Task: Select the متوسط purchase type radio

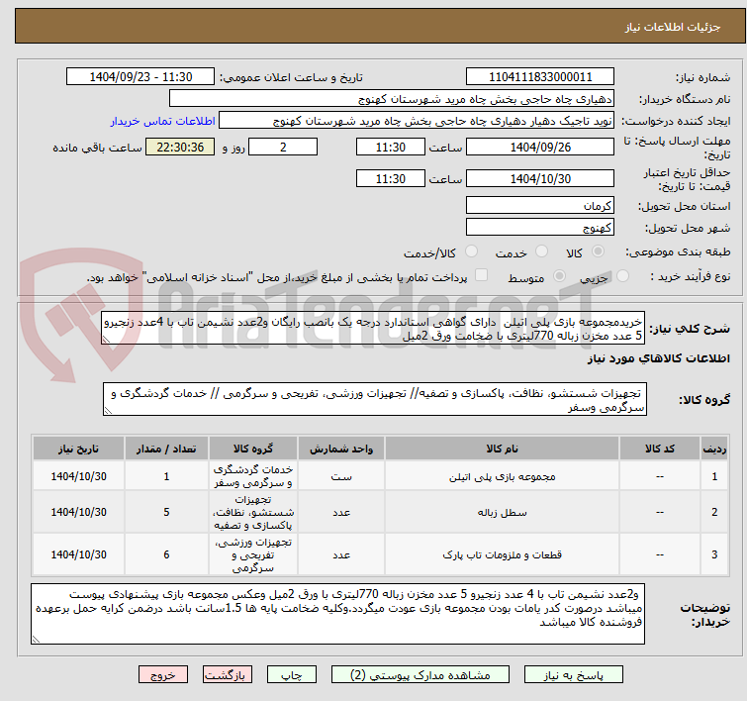Action: (559, 275)
